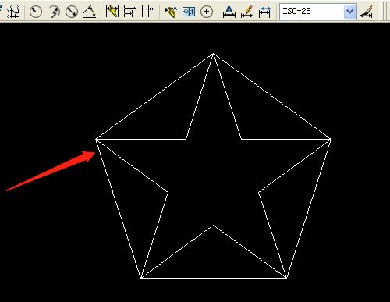Image resolution: width=390 pixels, height=302 pixels.
Task: Start the Quick Dimension tool
Action: [112, 12]
